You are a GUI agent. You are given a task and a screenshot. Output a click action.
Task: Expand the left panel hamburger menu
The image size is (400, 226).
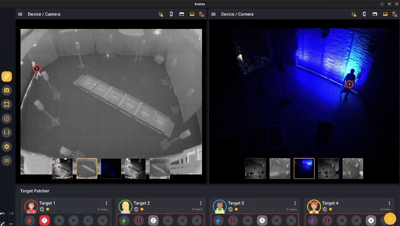tap(20, 14)
